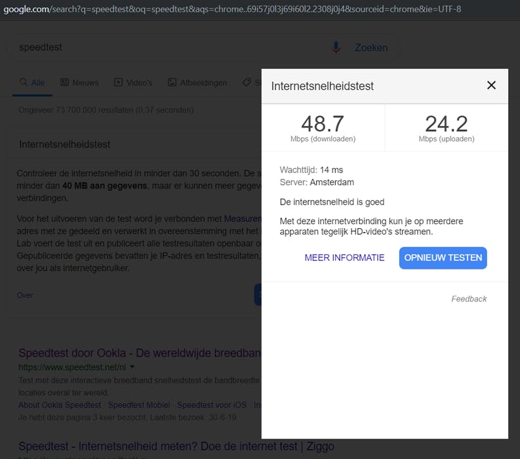Open the Speedtest voor iOS sitelink

point(212,405)
